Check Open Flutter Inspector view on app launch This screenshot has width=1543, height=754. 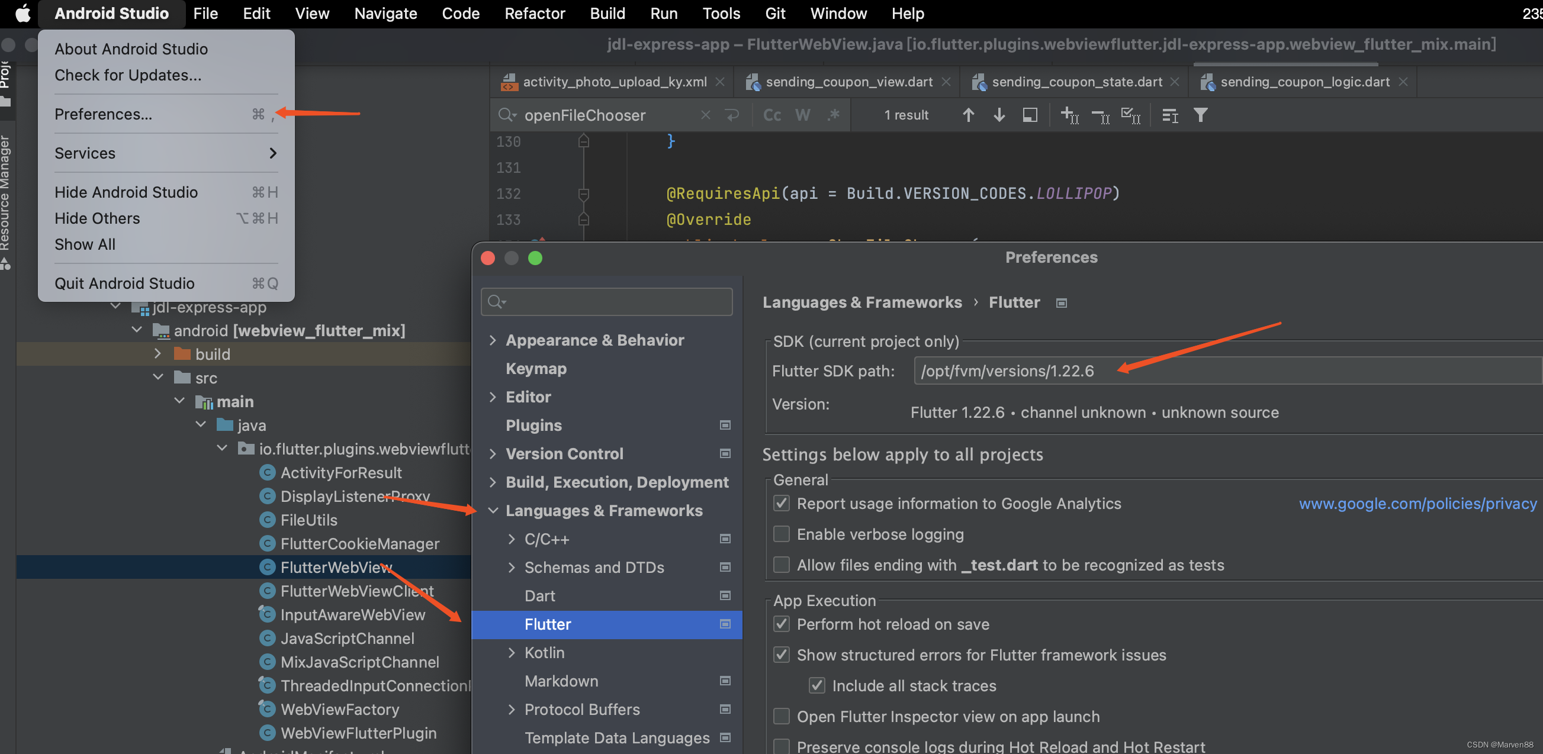tap(781, 716)
